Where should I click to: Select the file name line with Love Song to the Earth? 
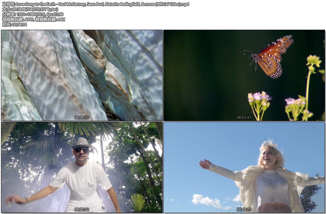(x=96, y=4)
